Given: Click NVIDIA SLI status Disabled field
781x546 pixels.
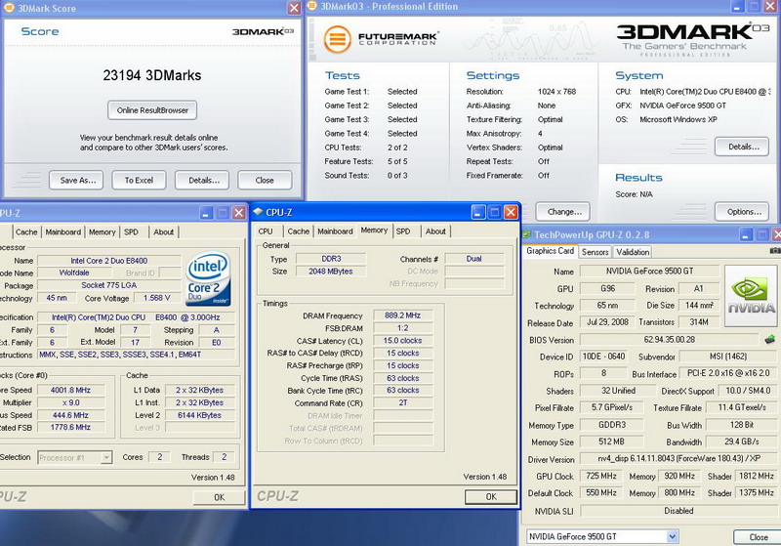Looking at the screenshot, I should coord(678,511).
